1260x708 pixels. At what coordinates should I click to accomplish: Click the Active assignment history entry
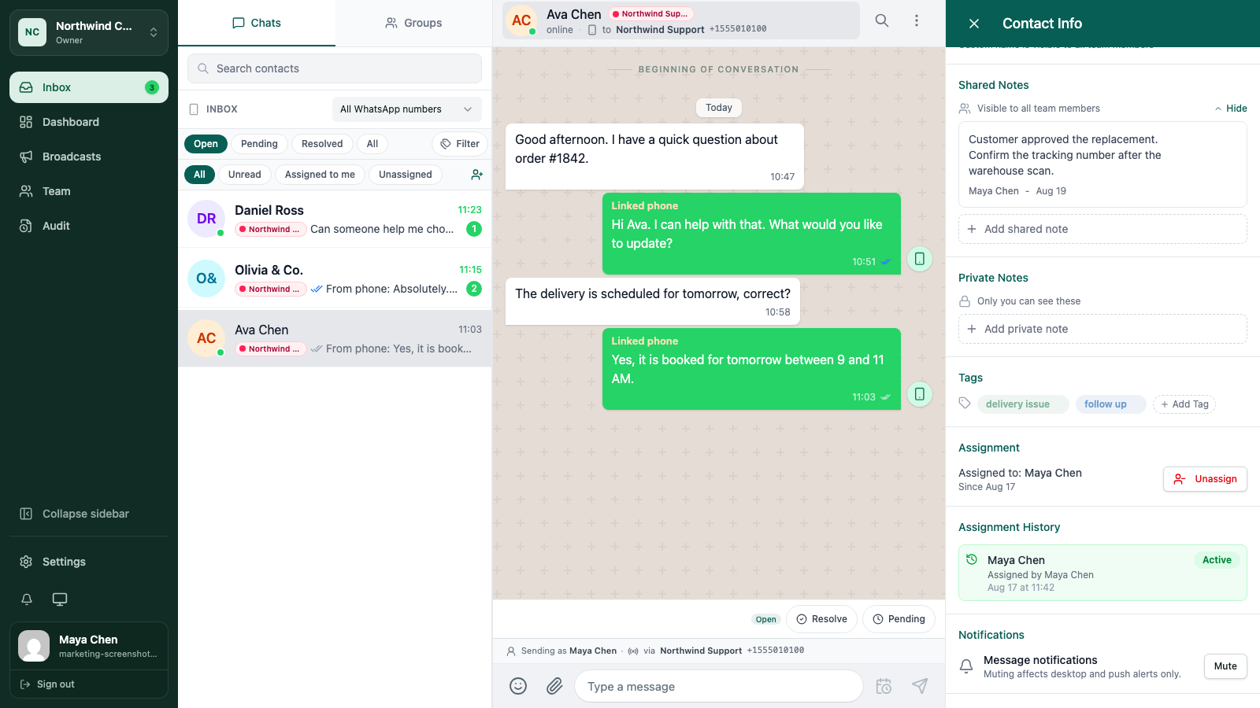[1102, 573]
